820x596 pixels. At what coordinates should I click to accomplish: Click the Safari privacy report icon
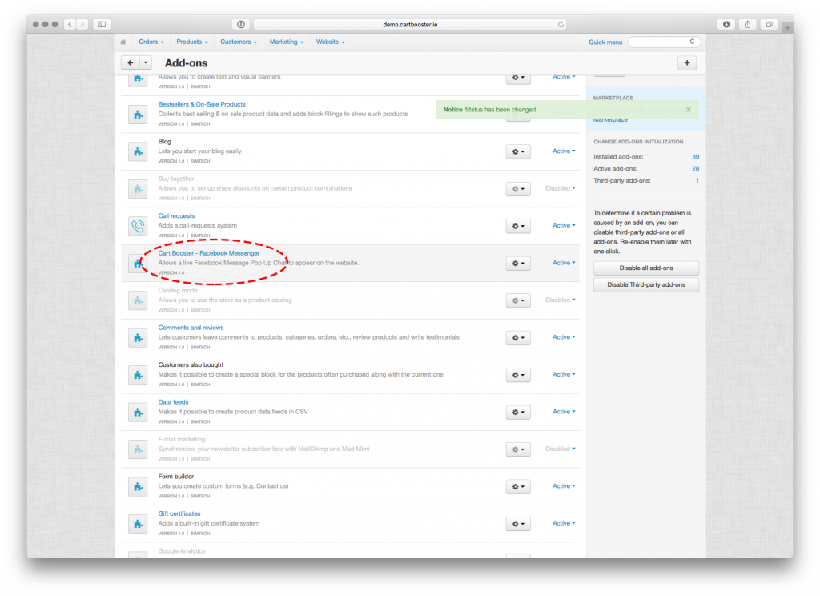pyautogui.click(x=240, y=24)
